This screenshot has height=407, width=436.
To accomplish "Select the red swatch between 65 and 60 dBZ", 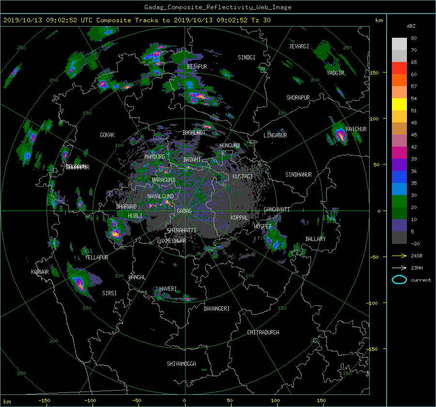I will pyautogui.click(x=399, y=68).
